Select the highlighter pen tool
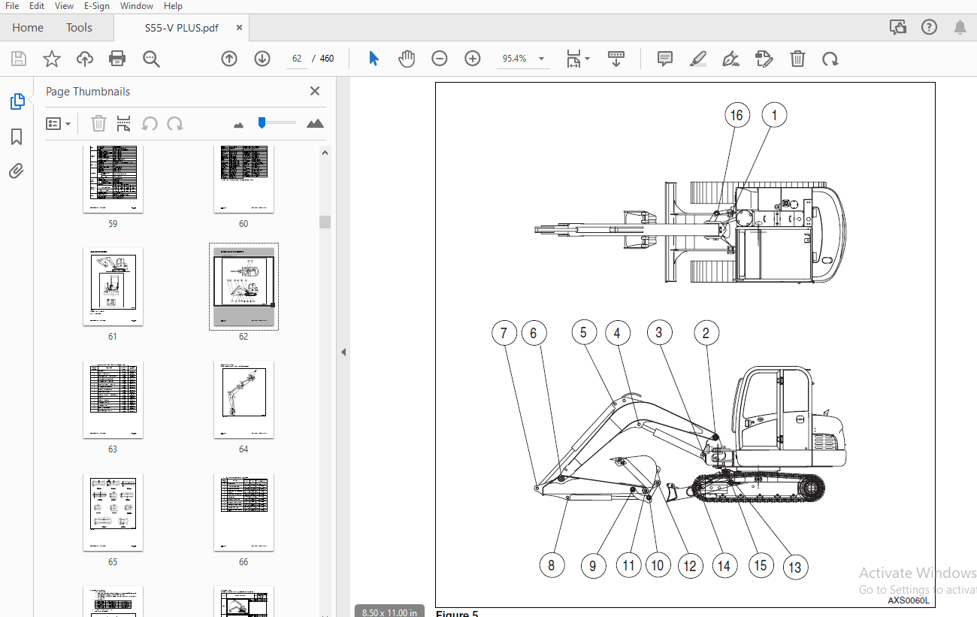Viewport: 977px width, 617px height. tap(698, 59)
